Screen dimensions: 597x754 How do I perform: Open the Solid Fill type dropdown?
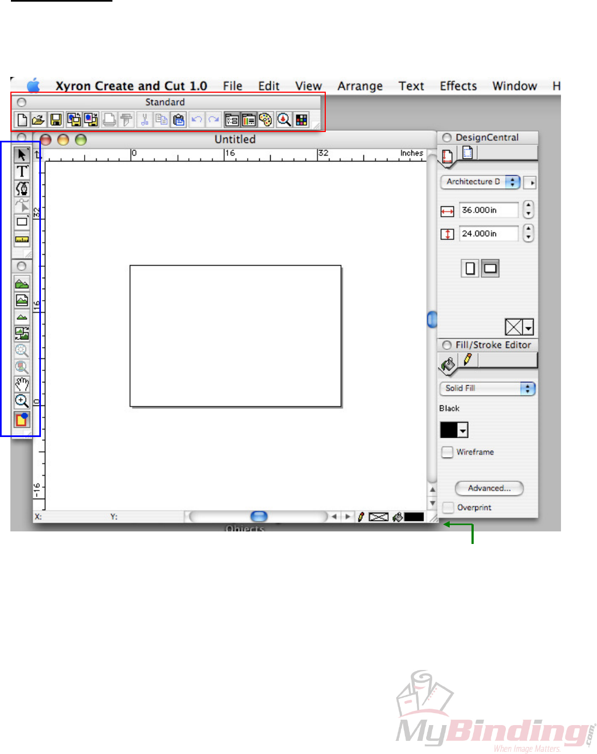tap(487, 388)
